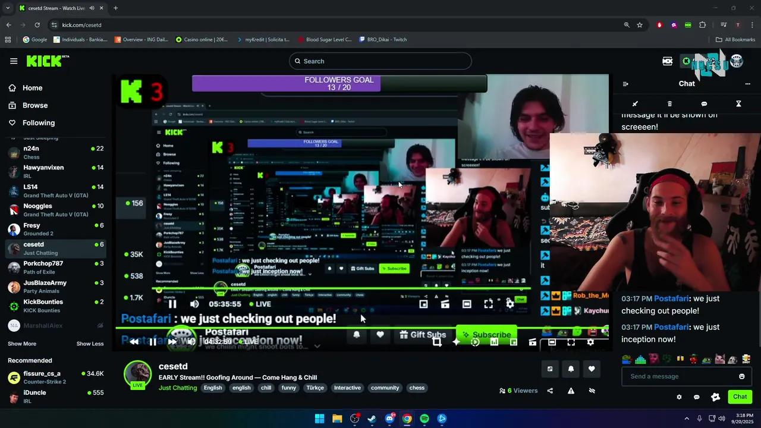Click the hourglass slow mode icon
This screenshot has height=428, width=761.
click(738, 103)
